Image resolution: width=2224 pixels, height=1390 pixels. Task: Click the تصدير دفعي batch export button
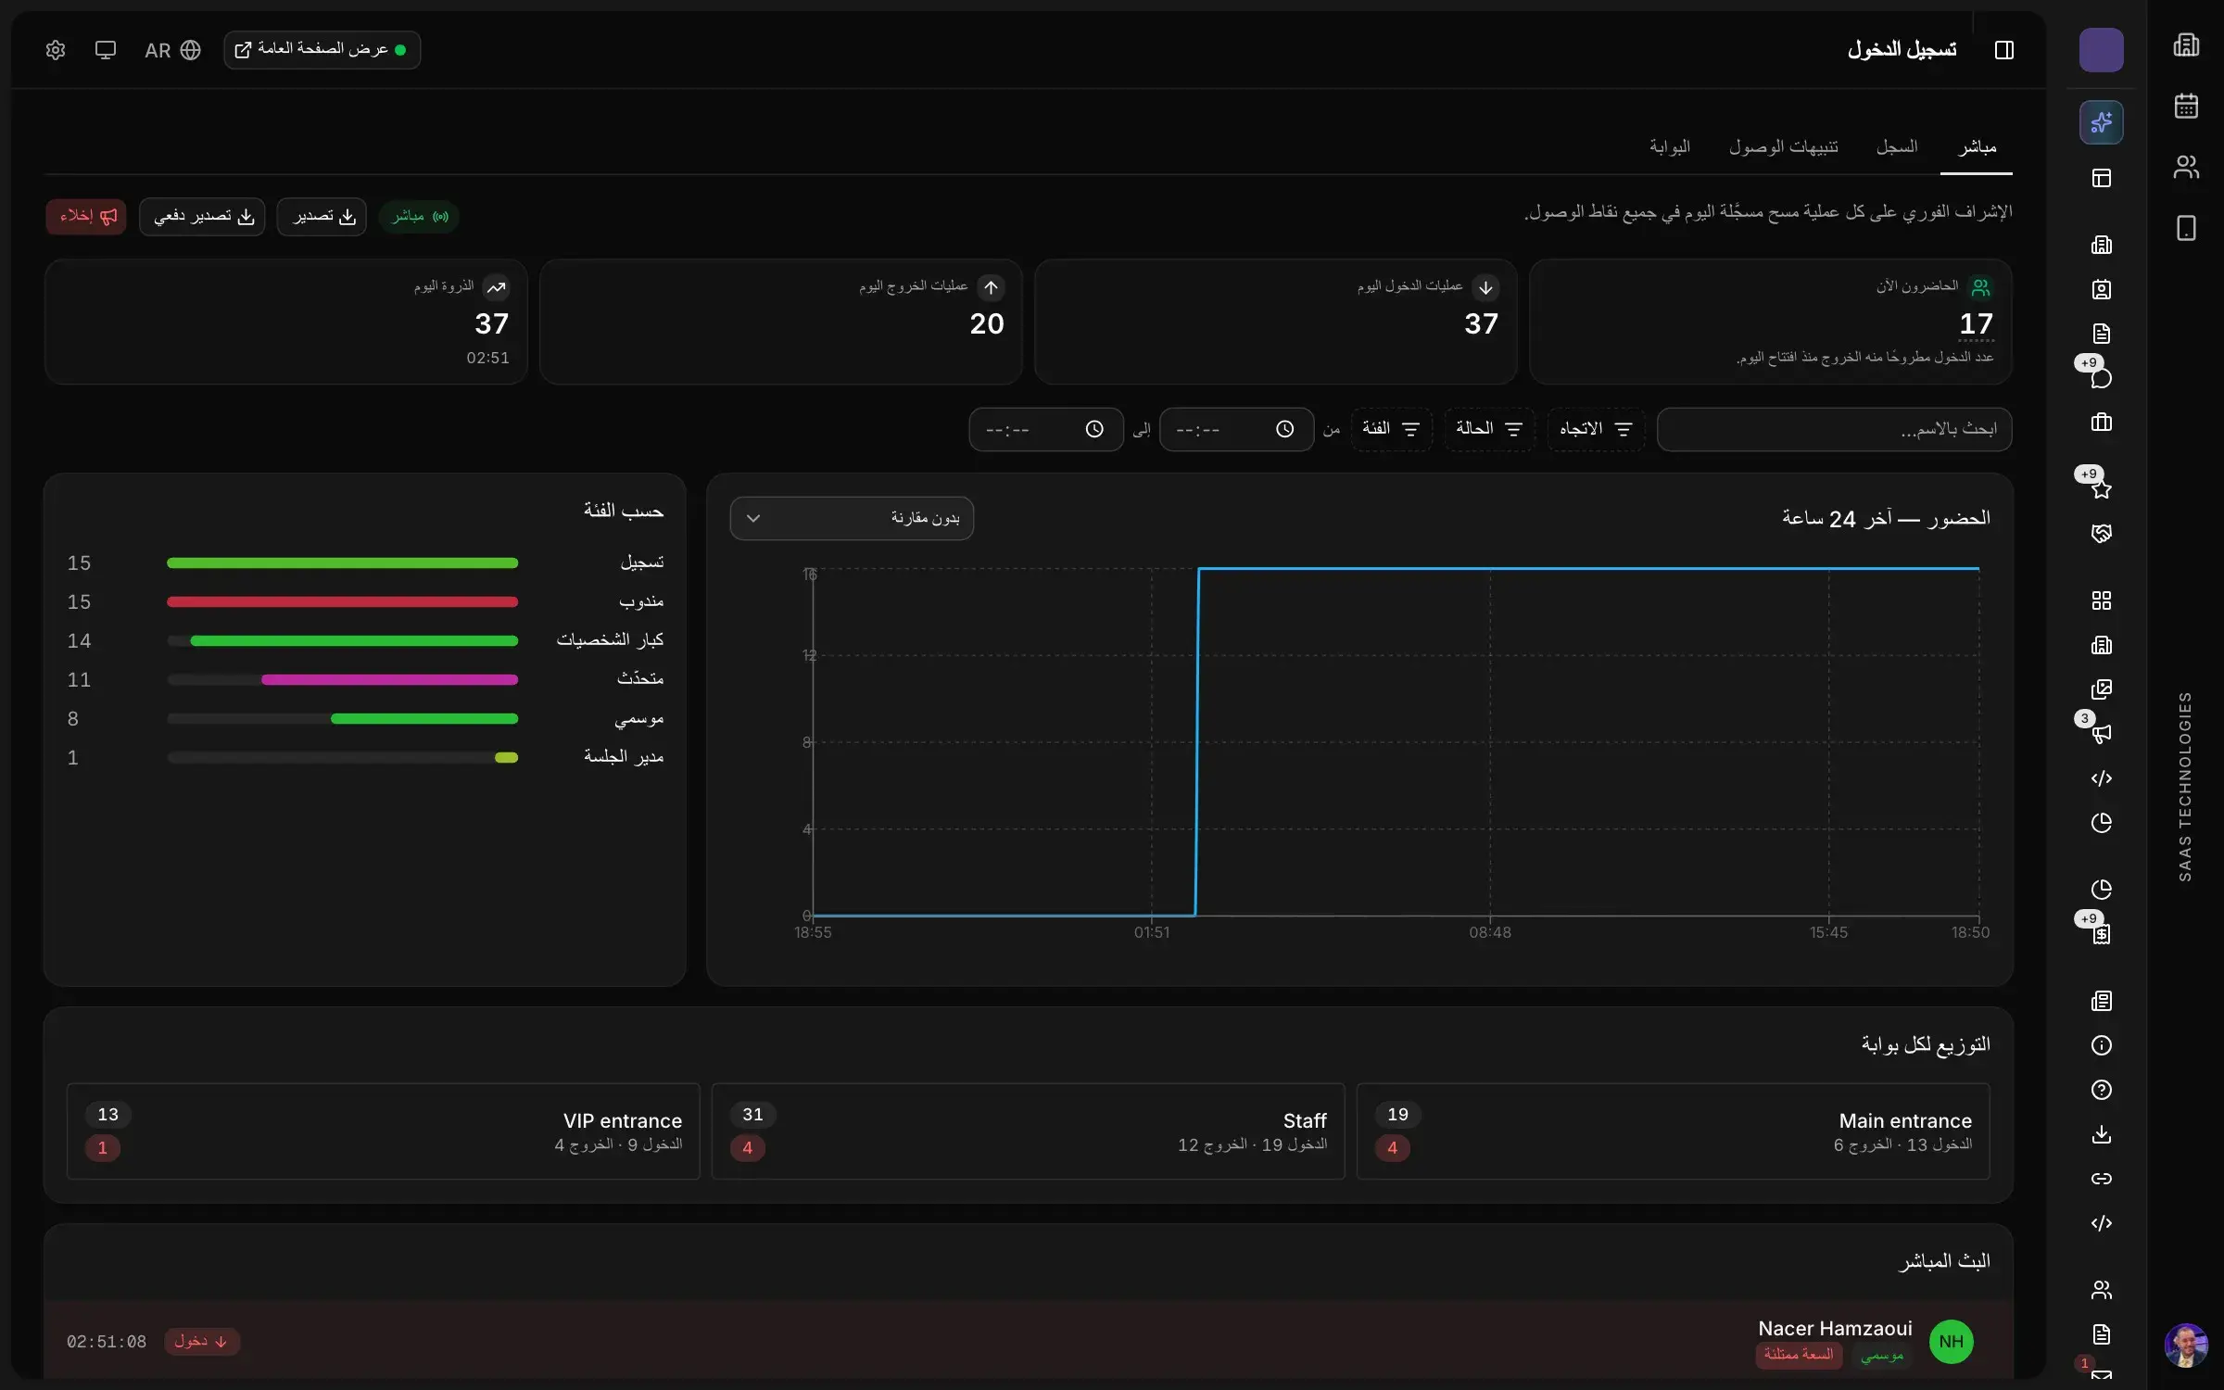coord(202,217)
